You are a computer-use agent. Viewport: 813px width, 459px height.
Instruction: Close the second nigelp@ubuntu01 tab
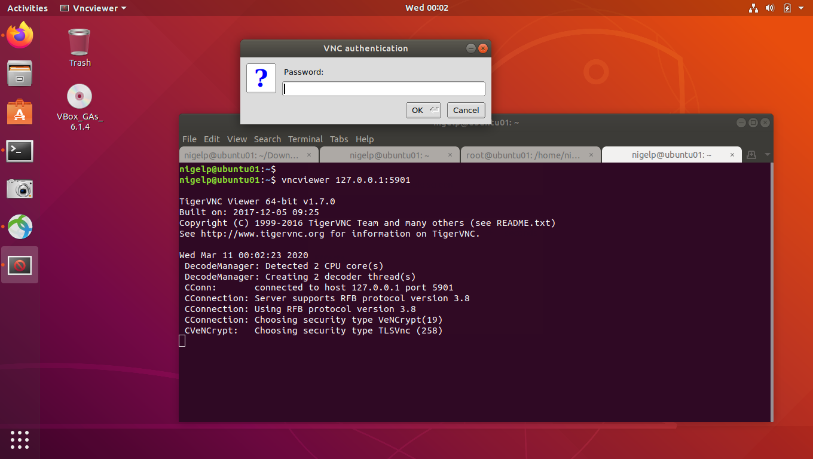[x=450, y=155]
